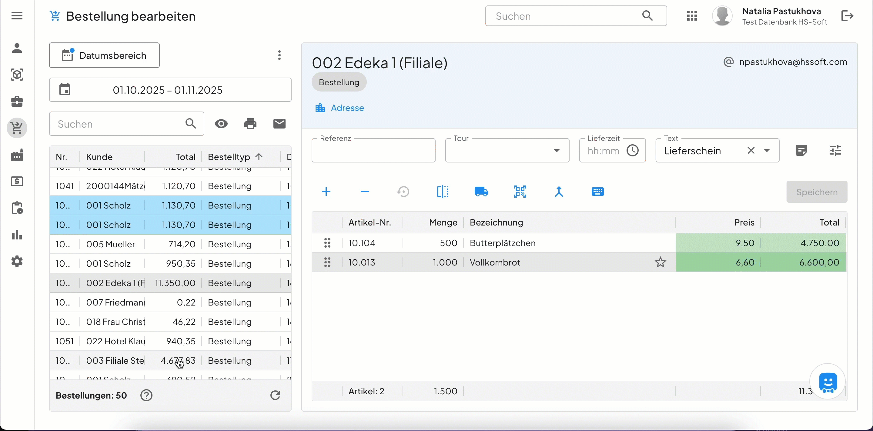
Task: Click the print icon above order list
Action: pyautogui.click(x=250, y=124)
